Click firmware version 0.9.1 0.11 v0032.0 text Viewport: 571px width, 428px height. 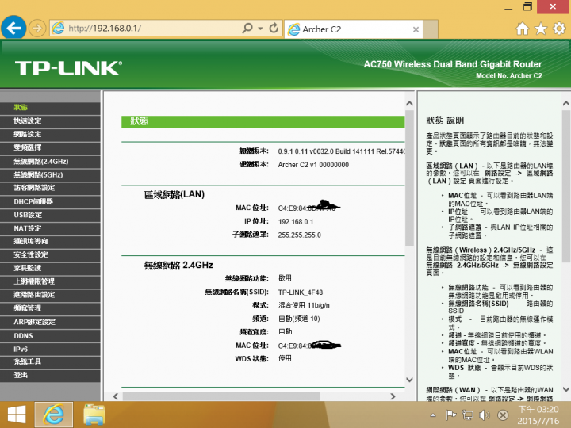tap(341, 151)
